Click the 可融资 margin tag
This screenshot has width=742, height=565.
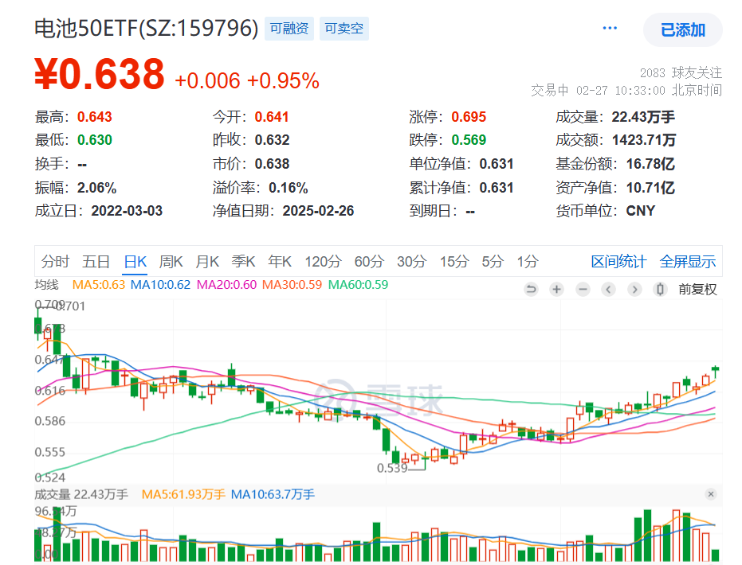click(x=289, y=29)
